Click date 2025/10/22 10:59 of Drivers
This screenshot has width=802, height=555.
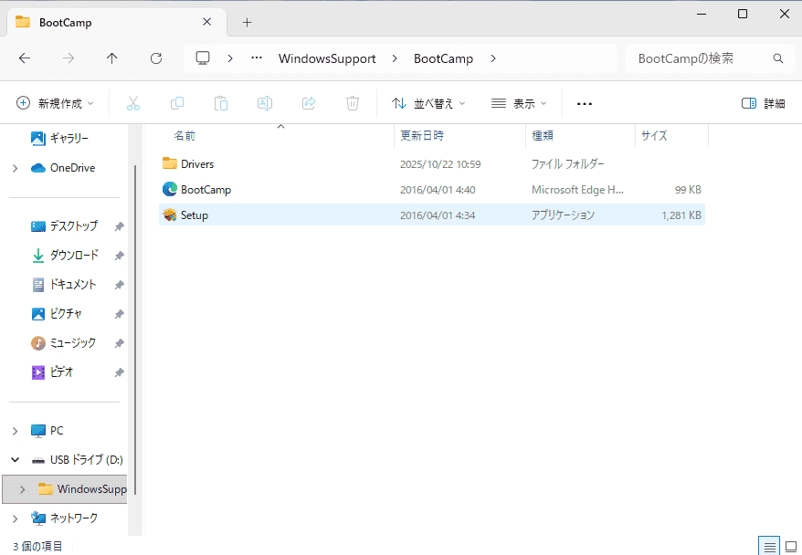click(x=440, y=164)
